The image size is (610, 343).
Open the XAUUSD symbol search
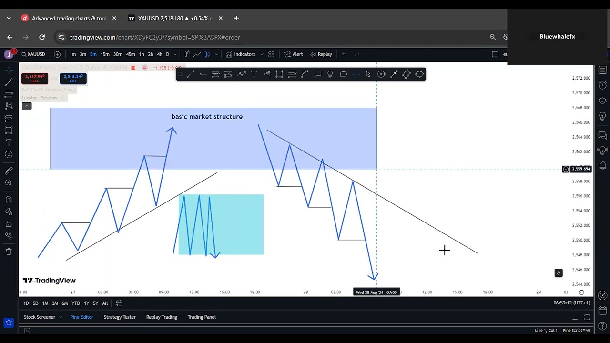click(33, 54)
